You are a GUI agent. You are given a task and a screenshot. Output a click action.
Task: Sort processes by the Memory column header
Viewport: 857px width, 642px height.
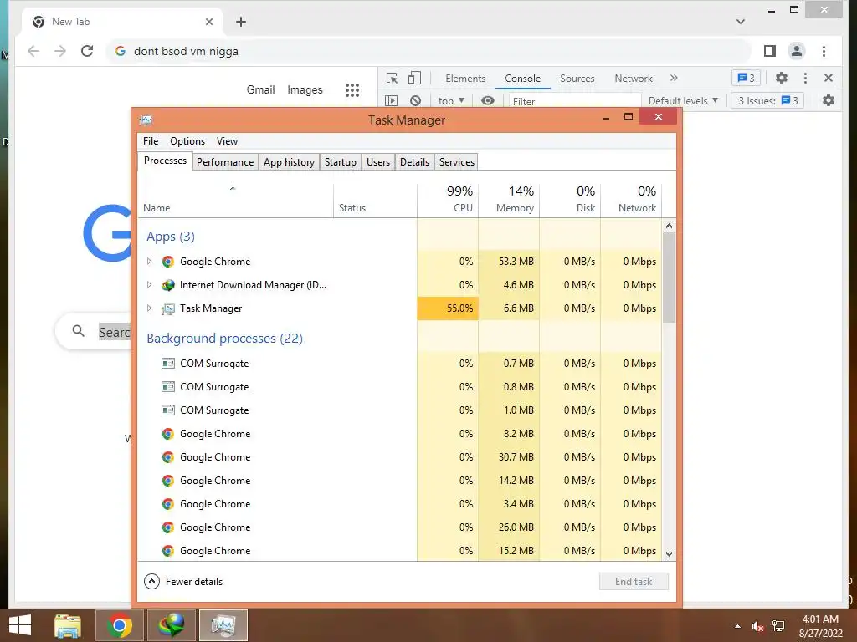coord(509,199)
